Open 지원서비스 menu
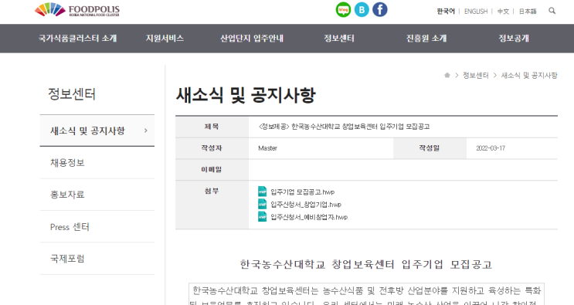 [165, 39]
